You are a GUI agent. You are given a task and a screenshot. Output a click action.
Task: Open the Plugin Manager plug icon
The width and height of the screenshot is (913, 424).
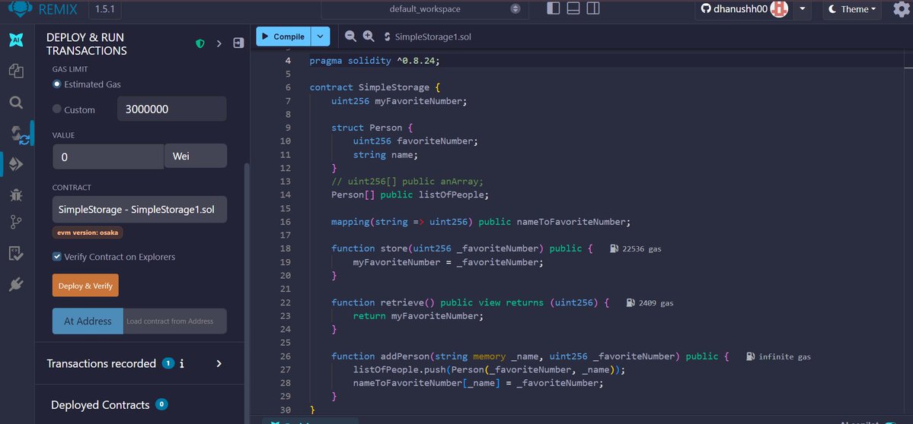[16, 284]
